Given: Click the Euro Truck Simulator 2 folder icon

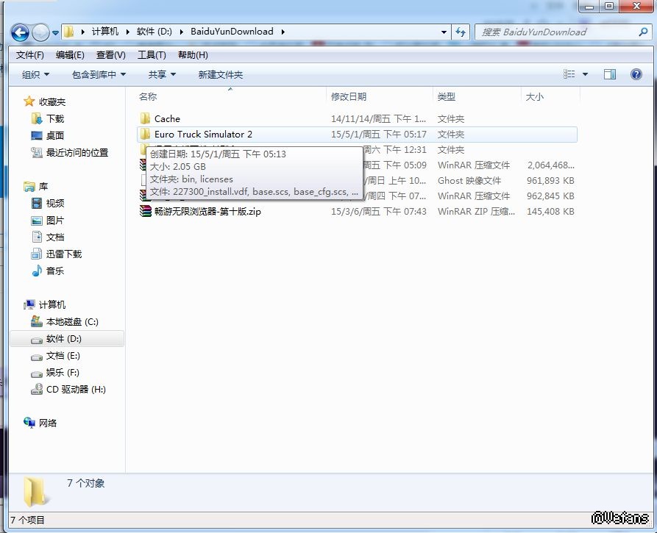Looking at the screenshot, I should (145, 134).
